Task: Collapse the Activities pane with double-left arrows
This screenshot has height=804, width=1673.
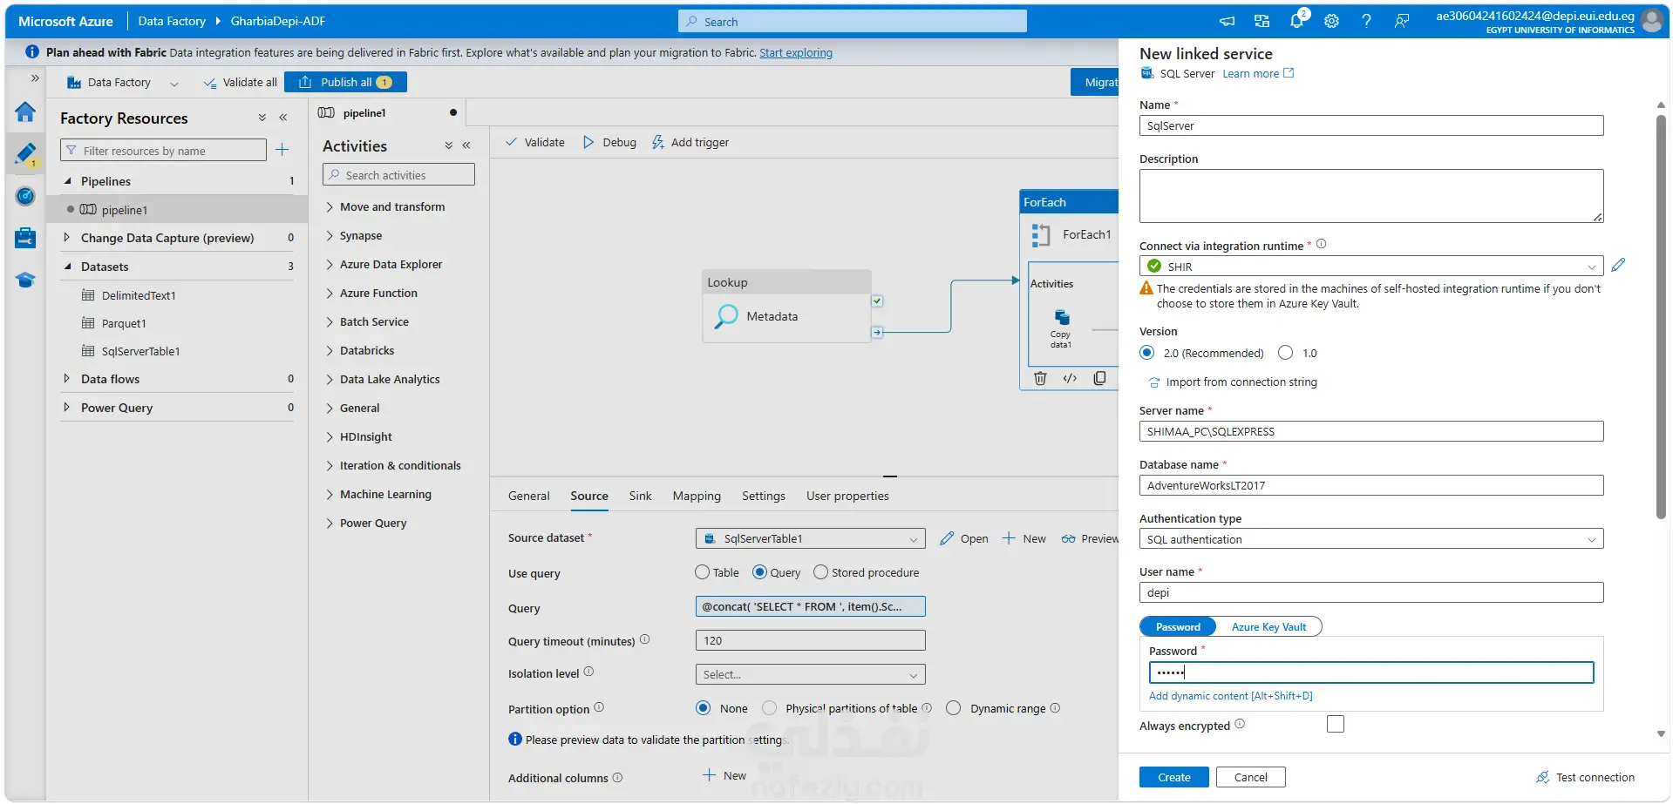Action: coord(466,146)
